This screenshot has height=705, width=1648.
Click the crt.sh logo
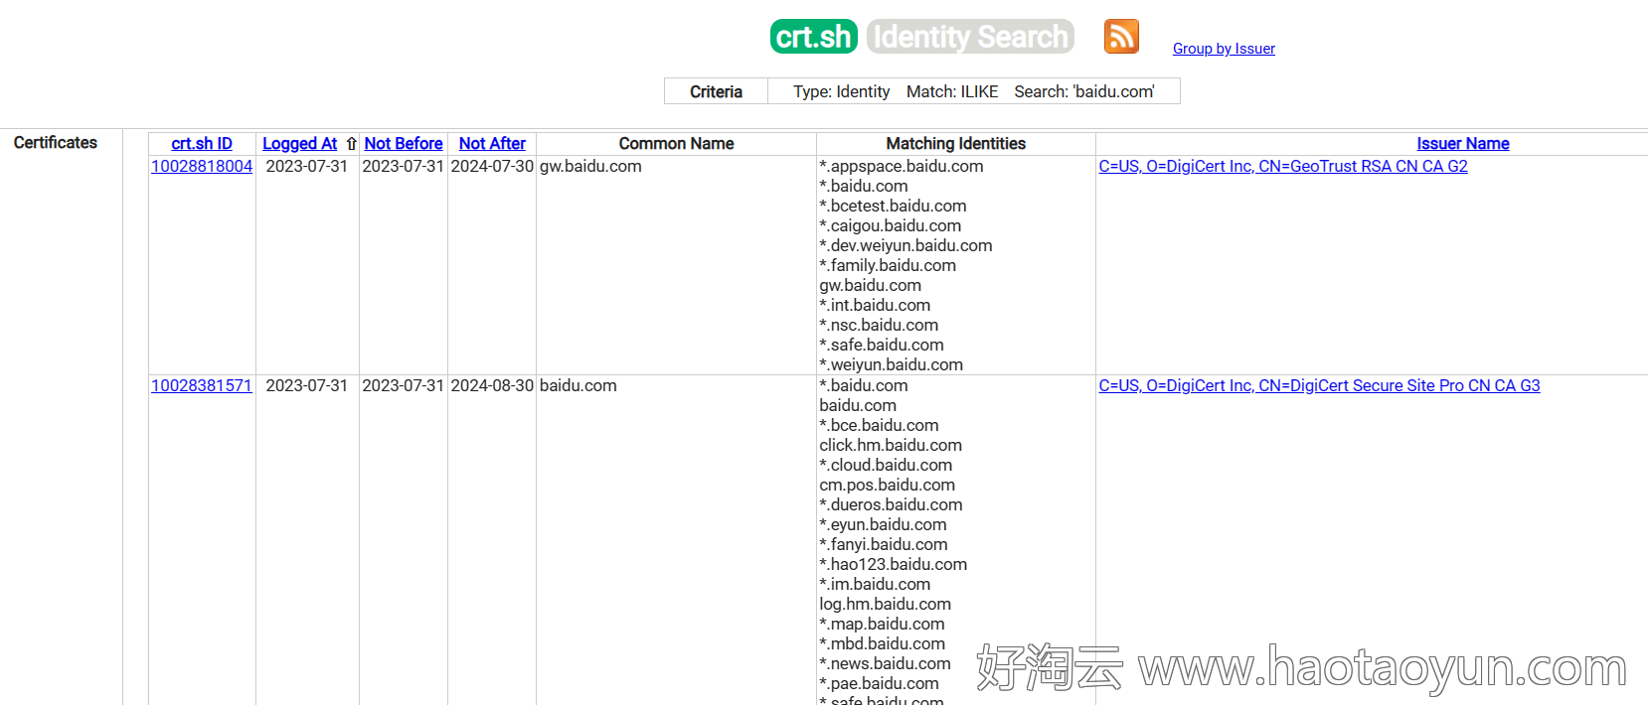pos(813,37)
